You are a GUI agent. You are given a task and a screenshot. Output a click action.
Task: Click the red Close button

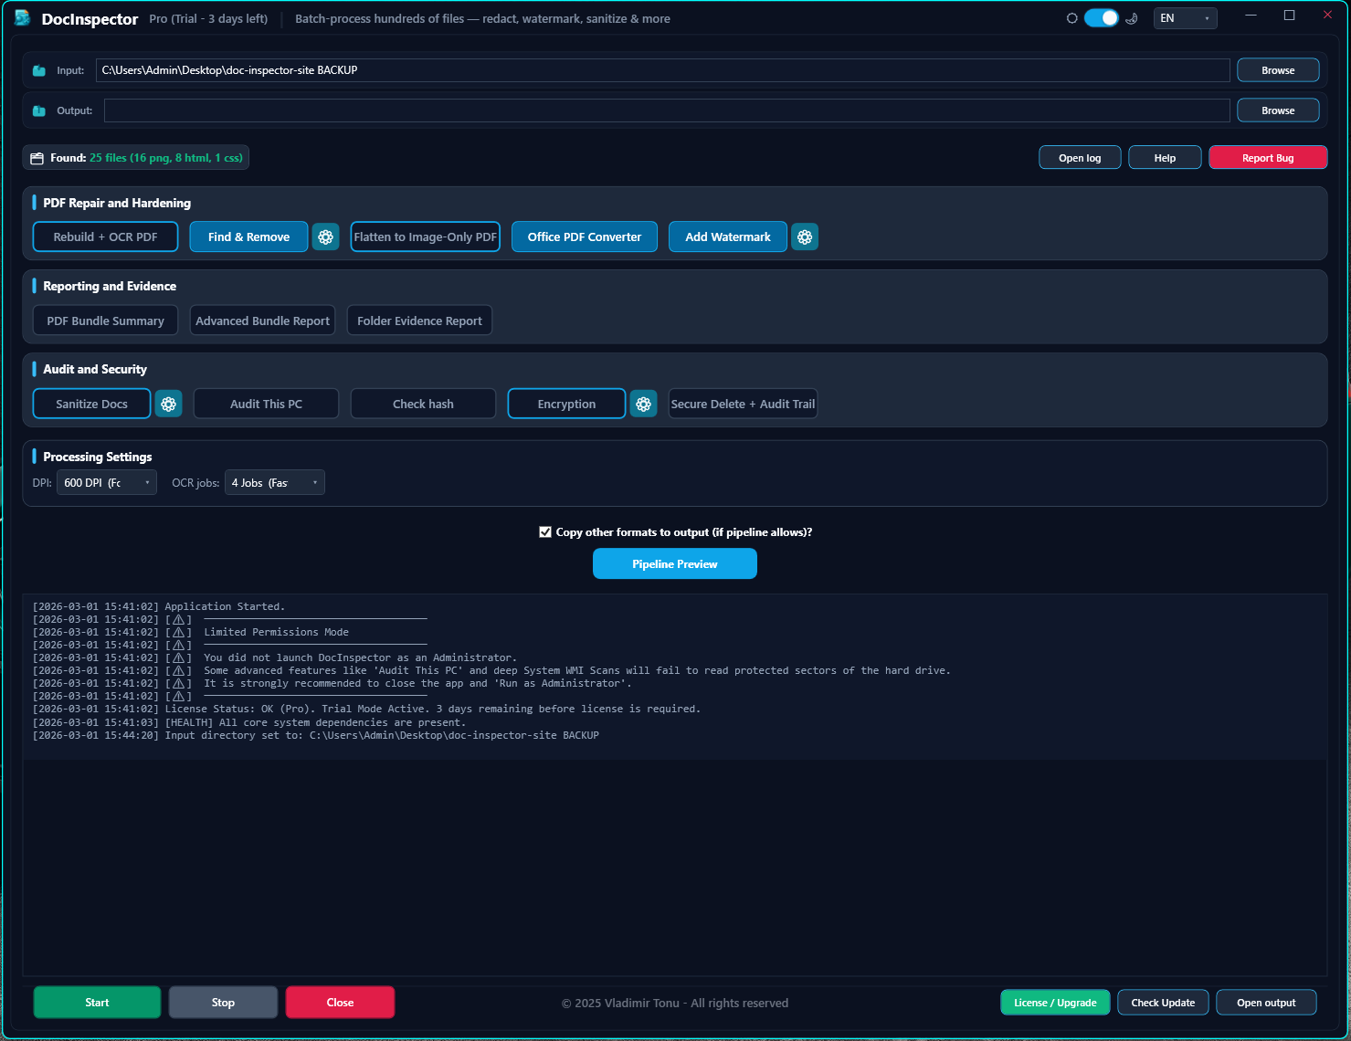(340, 1003)
